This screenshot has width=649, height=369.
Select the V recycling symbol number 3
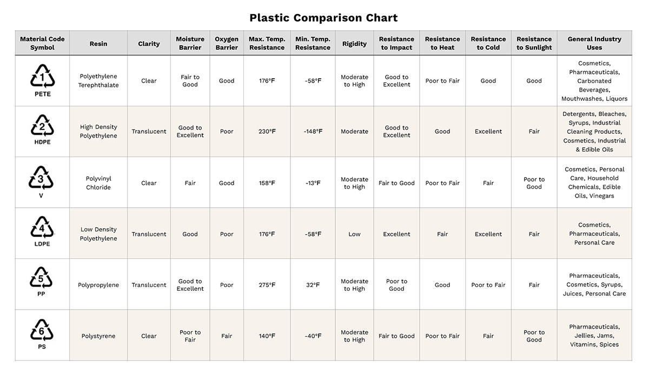tap(42, 179)
